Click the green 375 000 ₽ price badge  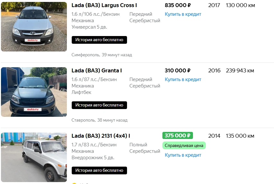click(x=178, y=136)
